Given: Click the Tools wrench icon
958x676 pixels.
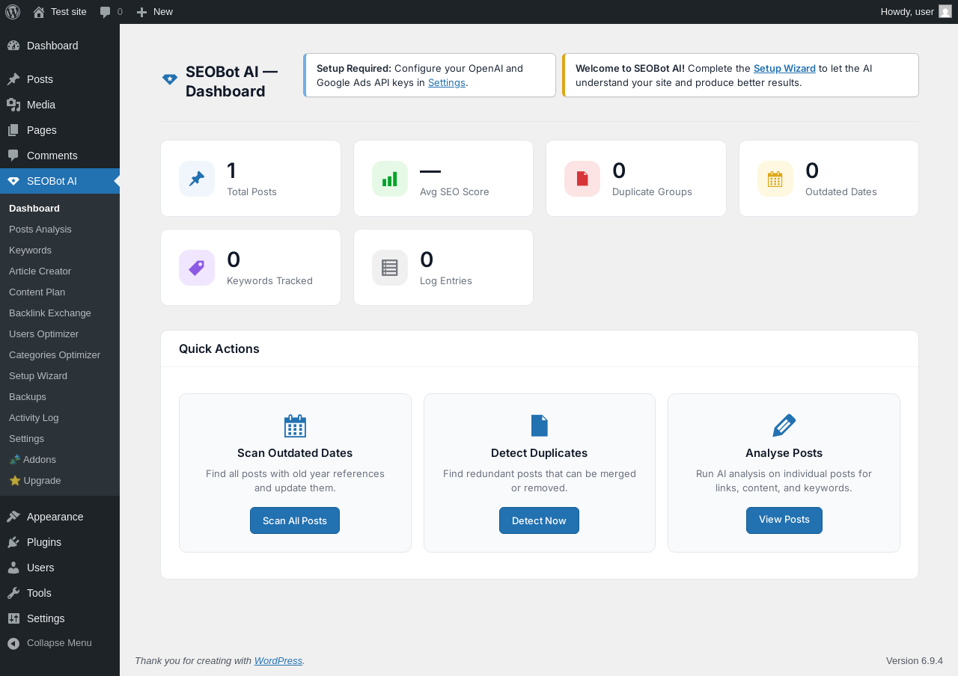Looking at the screenshot, I should click(x=13, y=593).
